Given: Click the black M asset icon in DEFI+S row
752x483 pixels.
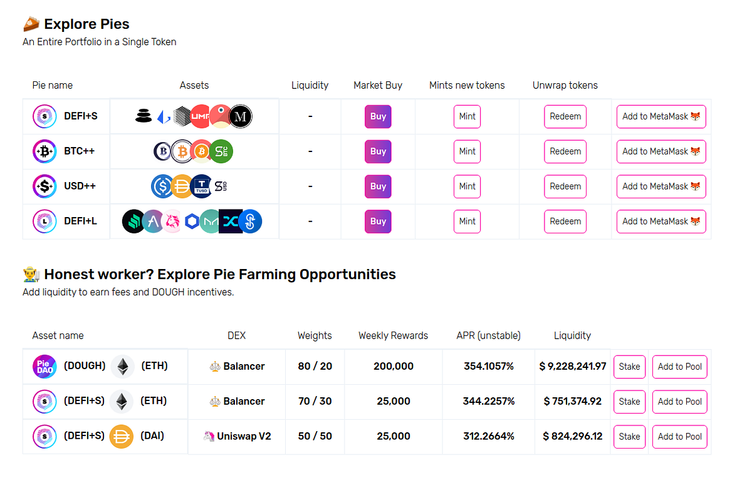Looking at the screenshot, I should [240, 116].
